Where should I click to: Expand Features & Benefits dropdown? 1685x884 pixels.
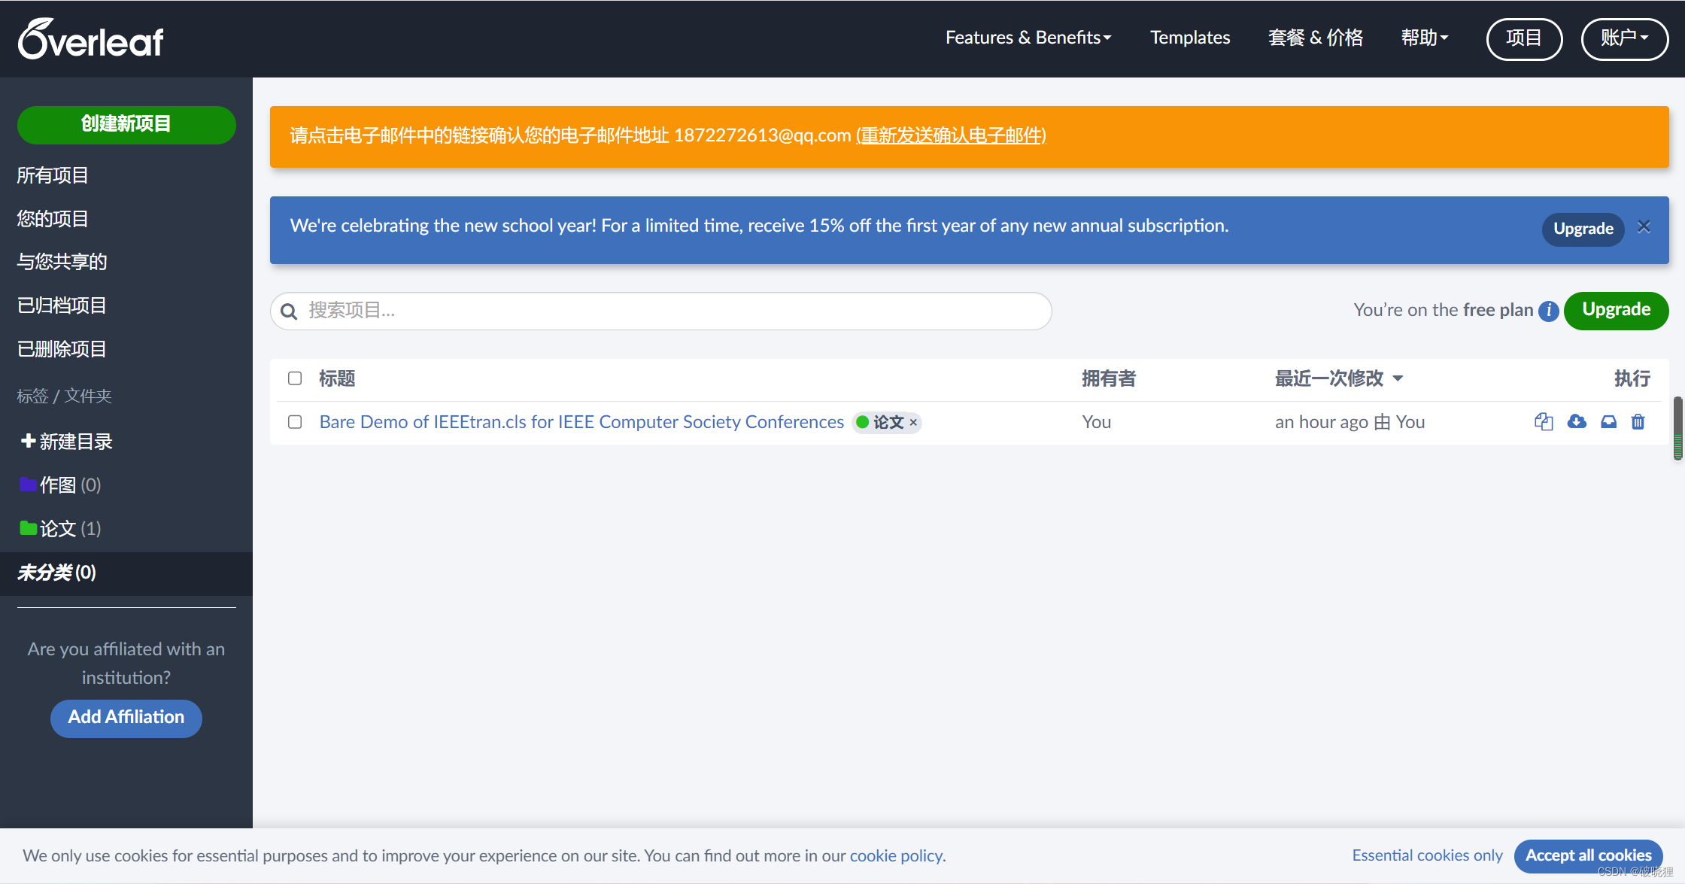(x=1028, y=38)
